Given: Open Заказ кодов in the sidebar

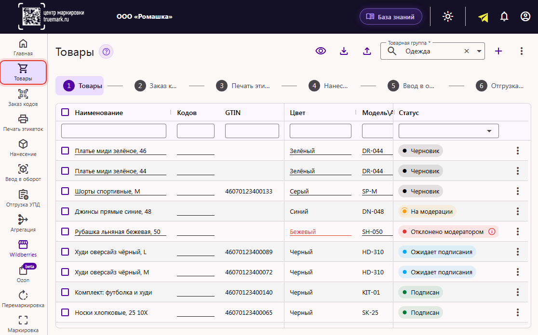Looking at the screenshot, I should 23,98.
